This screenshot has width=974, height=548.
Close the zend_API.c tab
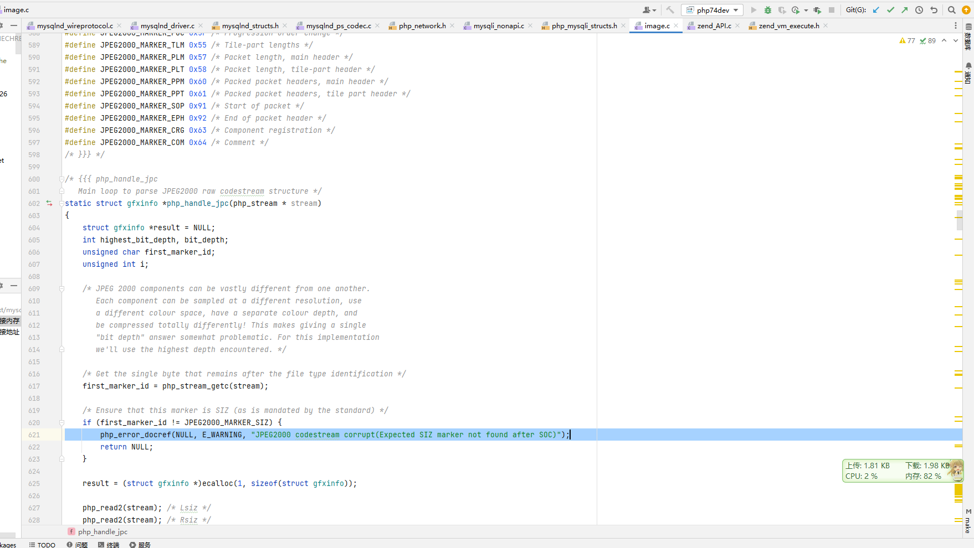click(737, 25)
